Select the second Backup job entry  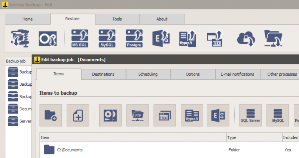pyautogui.click(x=19, y=84)
